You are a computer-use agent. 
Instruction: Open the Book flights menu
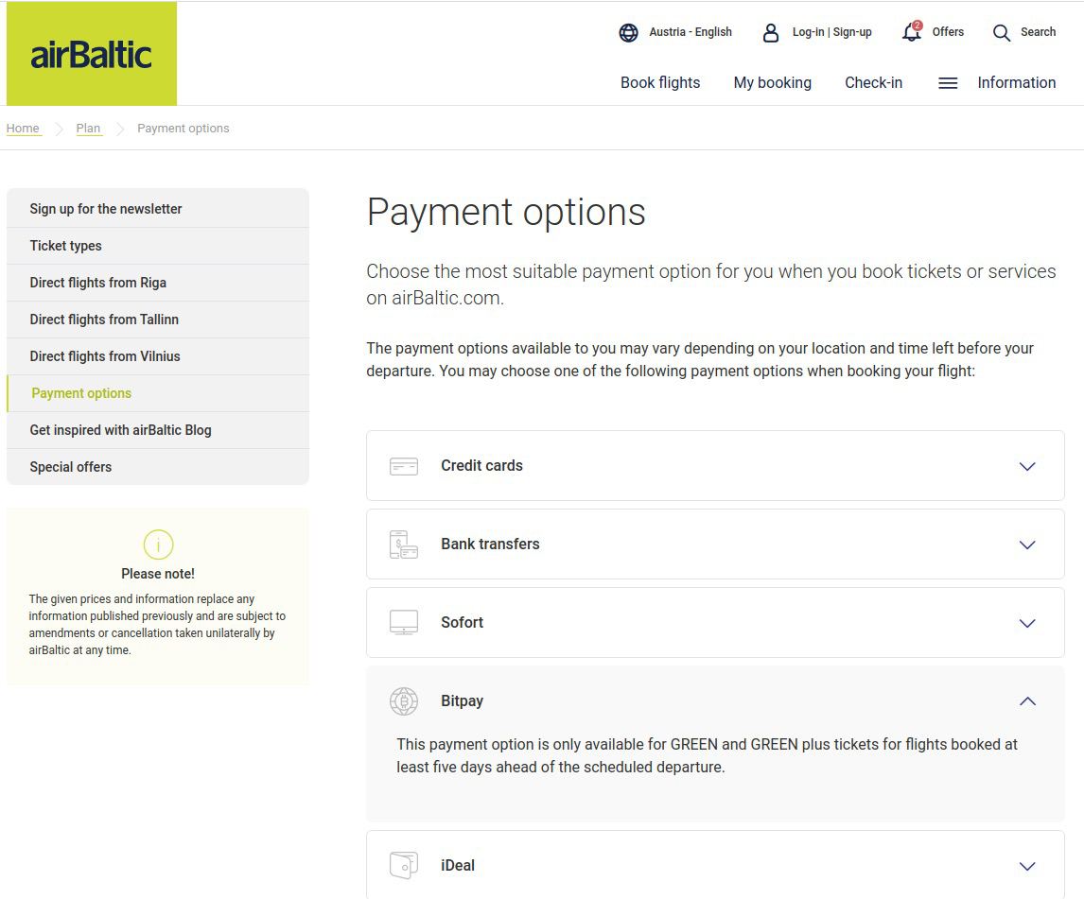coord(660,83)
